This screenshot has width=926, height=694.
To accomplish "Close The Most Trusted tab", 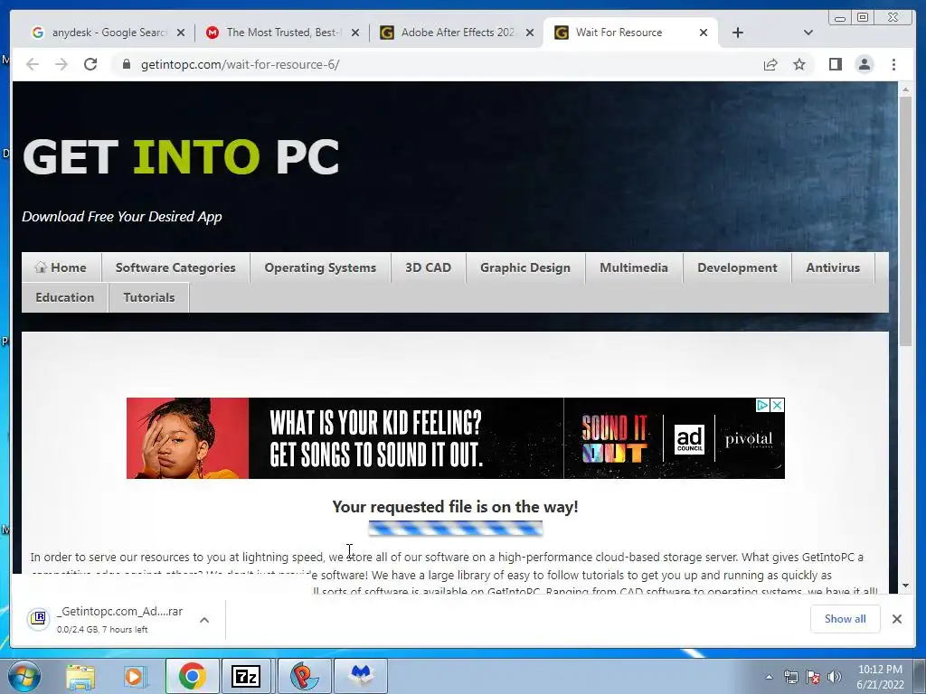I will tap(354, 33).
